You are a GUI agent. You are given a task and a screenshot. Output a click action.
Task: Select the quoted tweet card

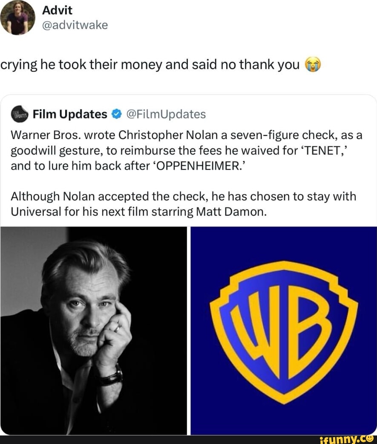pos(187,179)
